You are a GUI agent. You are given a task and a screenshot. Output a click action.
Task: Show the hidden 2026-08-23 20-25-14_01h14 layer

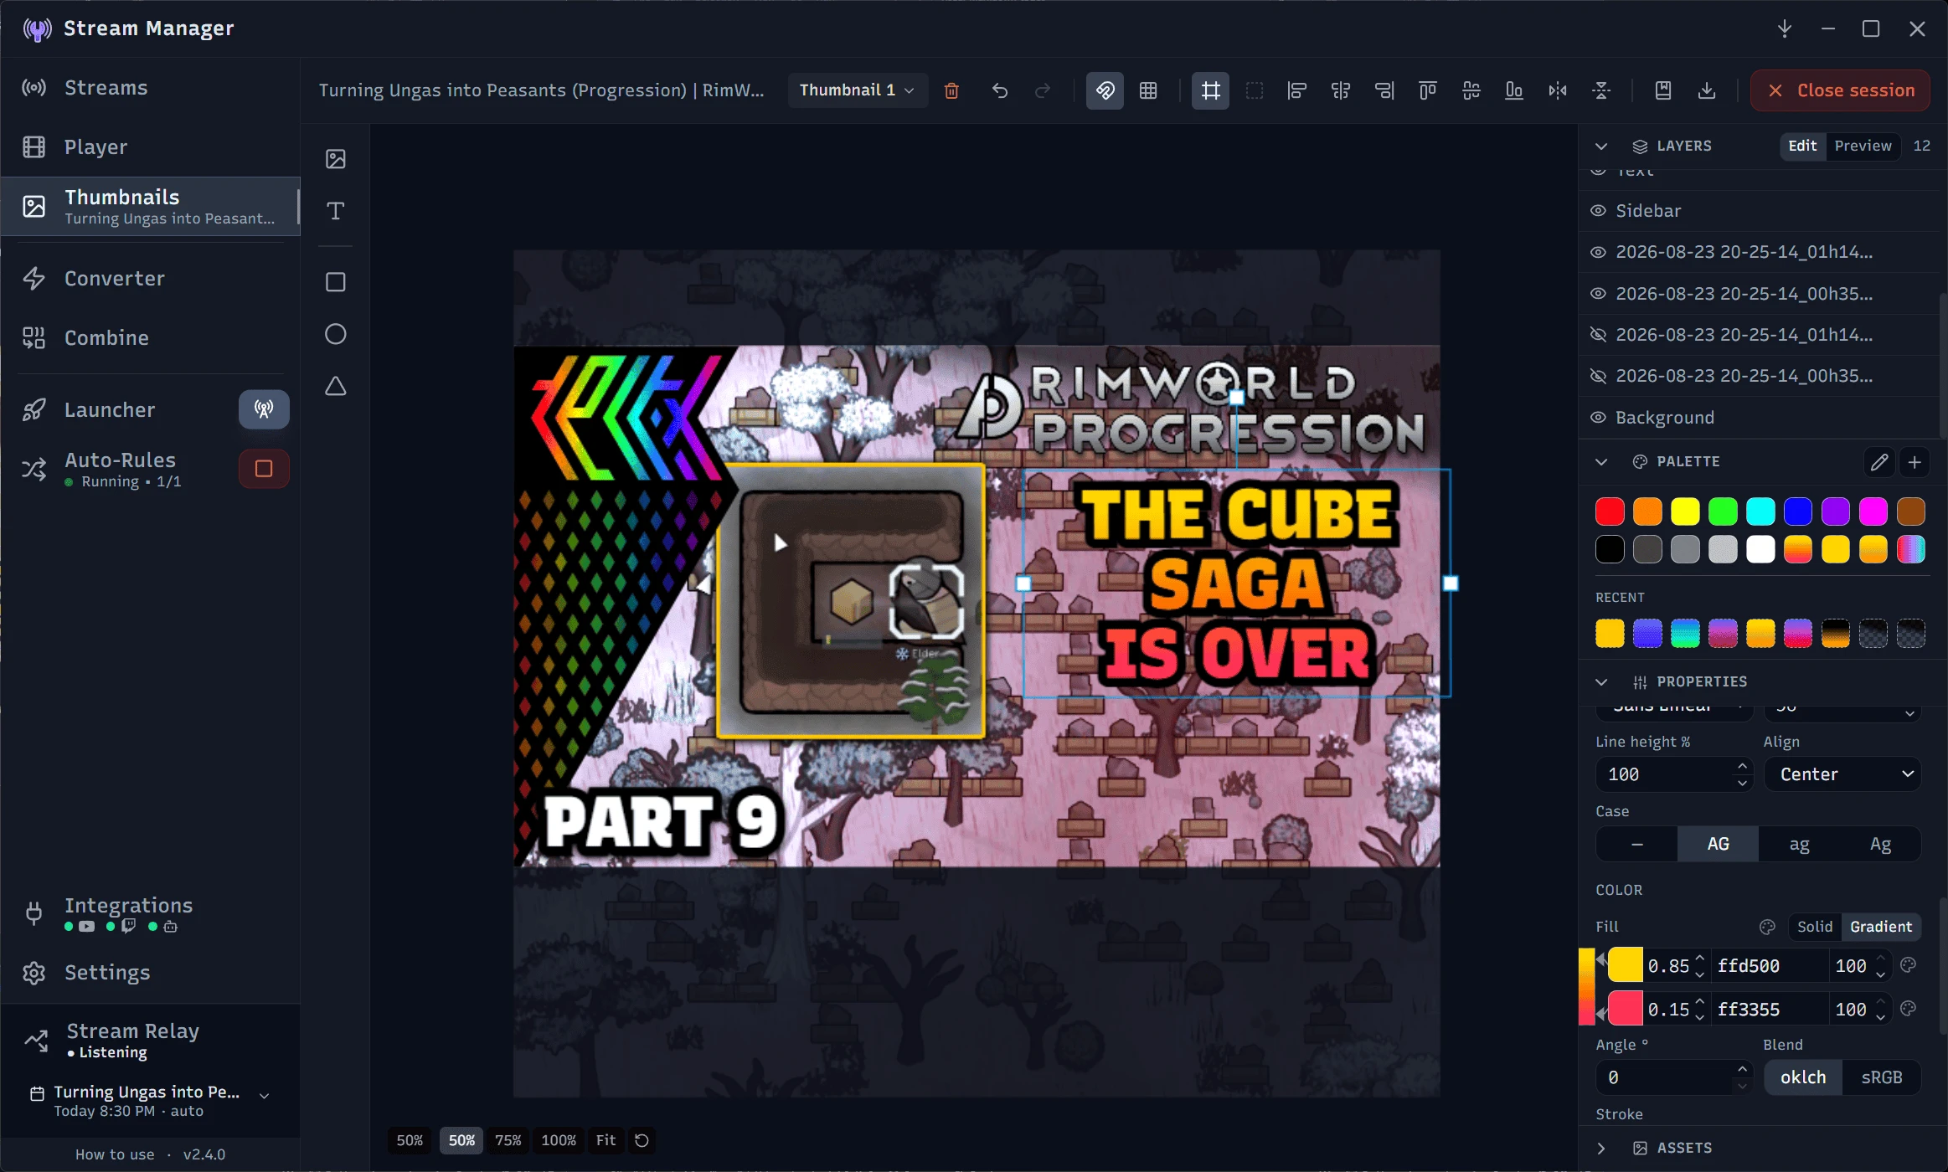1598,335
